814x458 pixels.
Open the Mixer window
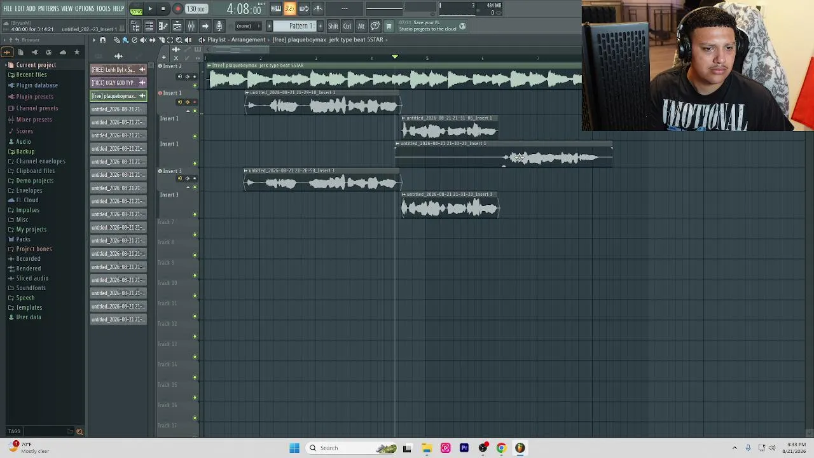pyautogui.click(x=191, y=26)
